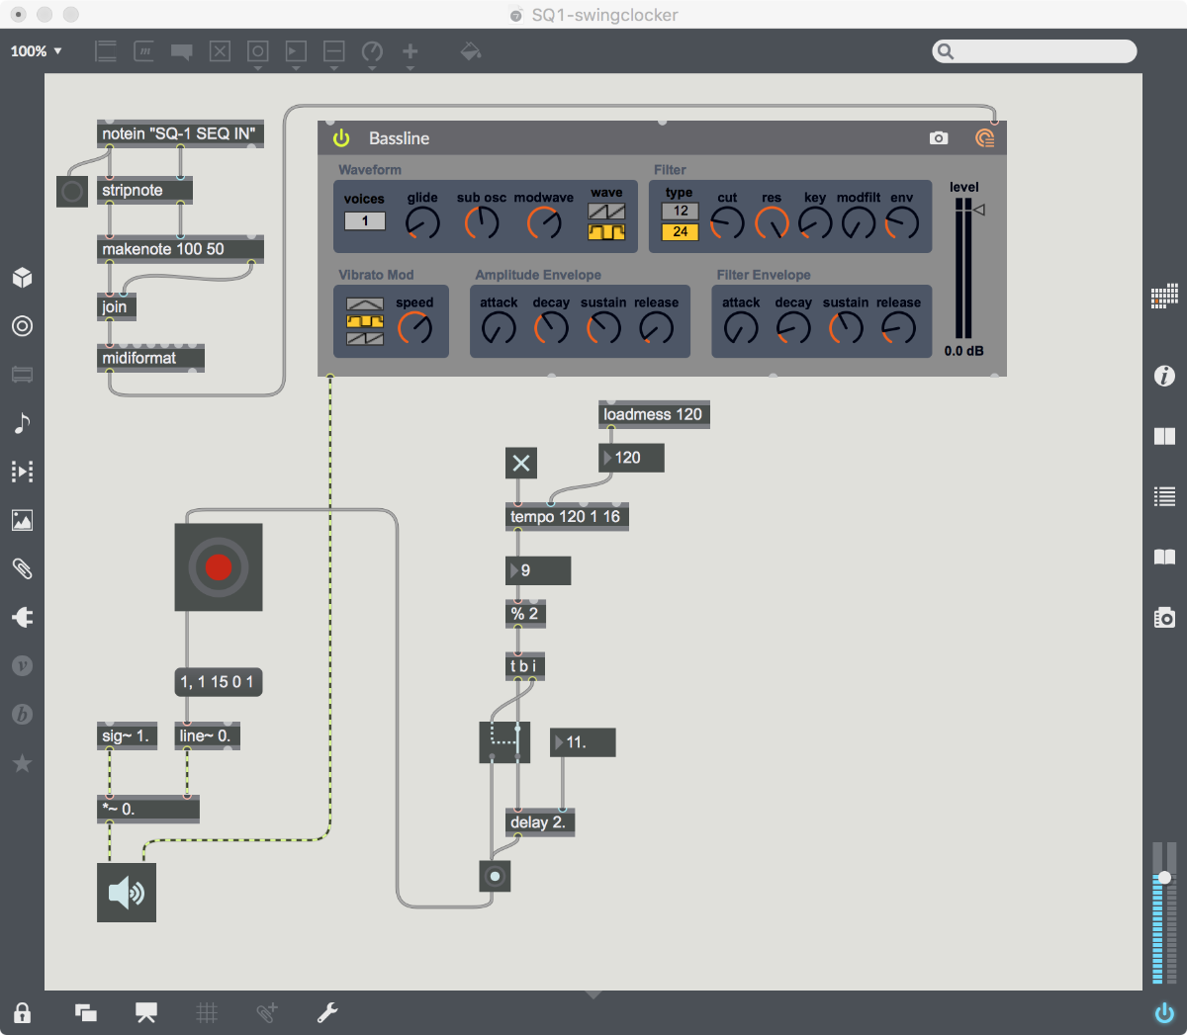Click the paint bucket format icon
Screen dimensions: 1187x1035
(471, 50)
